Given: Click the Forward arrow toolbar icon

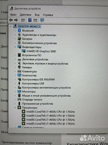Looking at the screenshot, I should pyautogui.click(x=16, y=20).
